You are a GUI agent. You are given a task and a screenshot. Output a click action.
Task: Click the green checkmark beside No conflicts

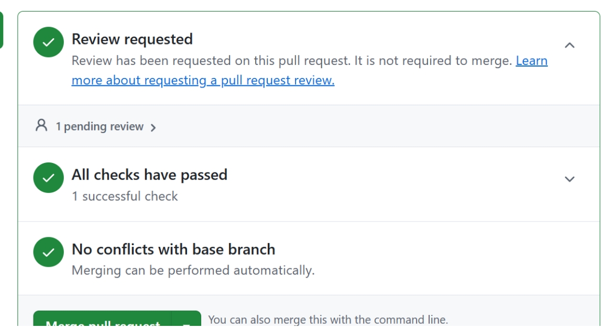[x=48, y=252]
